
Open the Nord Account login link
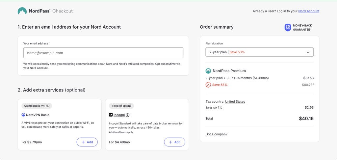click(x=309, y=11)
